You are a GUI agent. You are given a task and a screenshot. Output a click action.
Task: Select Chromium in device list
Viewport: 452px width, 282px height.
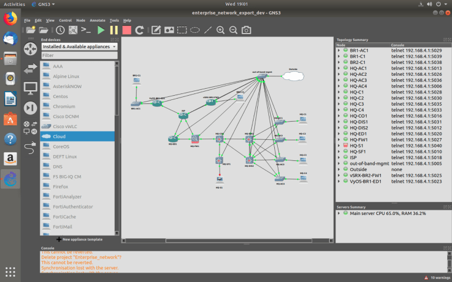click(77, 106)
